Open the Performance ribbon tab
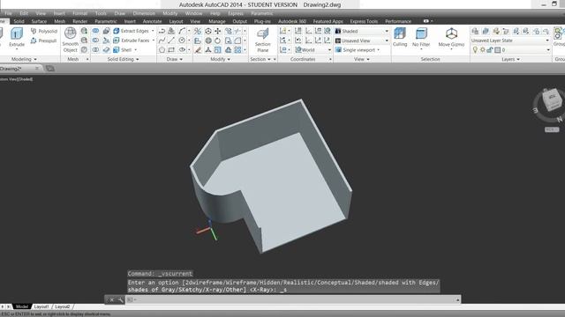 point(398,21)
